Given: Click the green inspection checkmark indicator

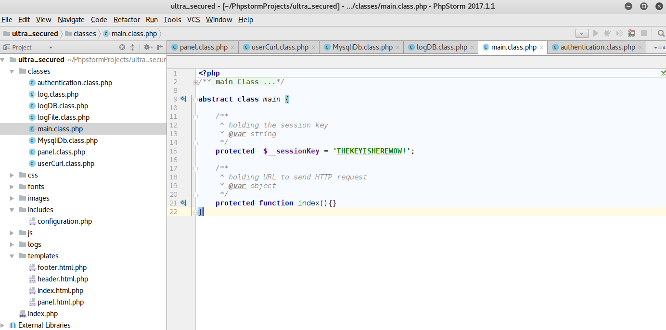Looking at the screenshot, I should click(x=663, y=73).
